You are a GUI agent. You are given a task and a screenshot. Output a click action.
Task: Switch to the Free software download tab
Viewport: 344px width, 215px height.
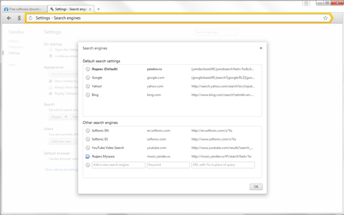pos(24,9)
